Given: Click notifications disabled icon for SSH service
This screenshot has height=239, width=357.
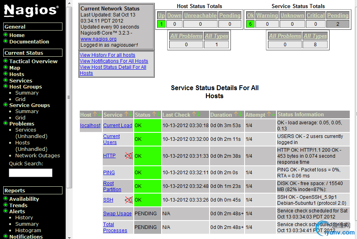Looking at the screenshot, I should tap(129, 200).
